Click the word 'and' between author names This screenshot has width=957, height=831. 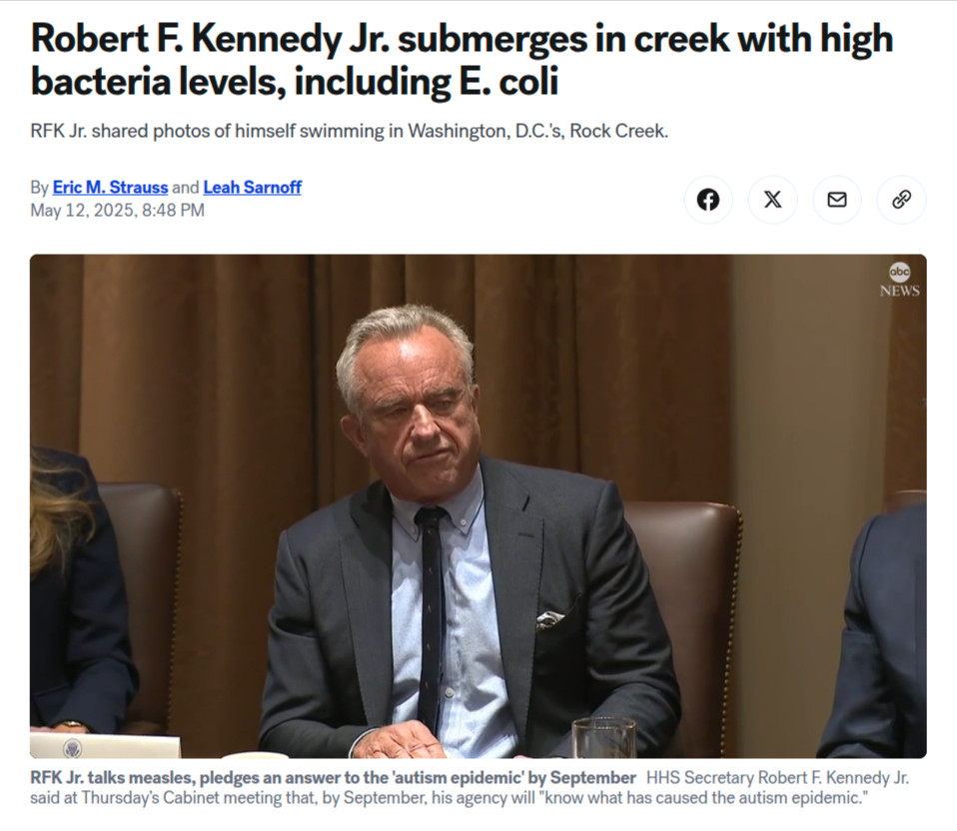tap(186, 188)
